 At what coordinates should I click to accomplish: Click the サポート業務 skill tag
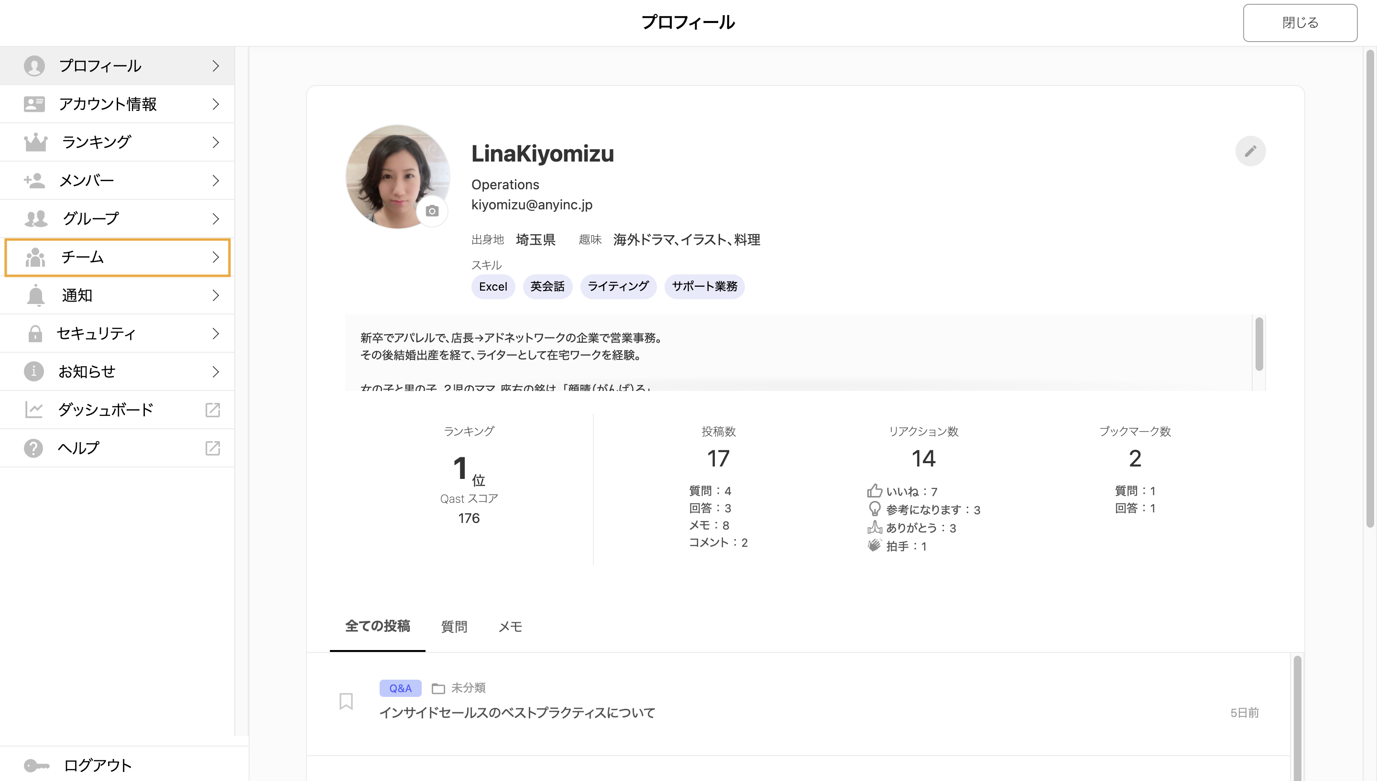[x=704, y=286]
